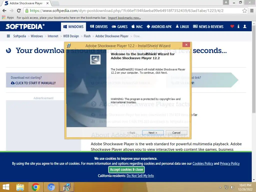Open the Android APK section
Viewport: 256px width, 192px height.
click(x=159, y=26)
